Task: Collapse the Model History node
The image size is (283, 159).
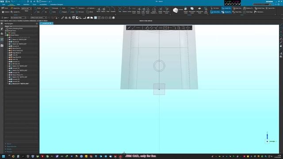Action: 6,35
